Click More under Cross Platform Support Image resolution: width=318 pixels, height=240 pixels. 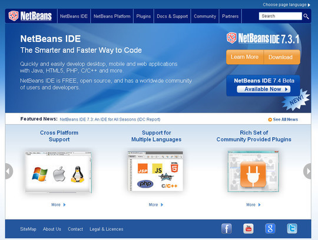56,205
